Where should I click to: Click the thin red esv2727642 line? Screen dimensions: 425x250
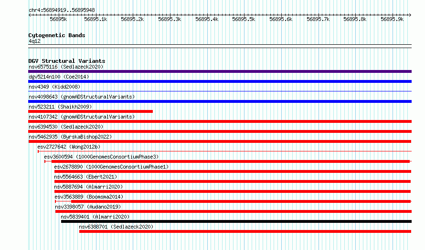tap(225, 151)
